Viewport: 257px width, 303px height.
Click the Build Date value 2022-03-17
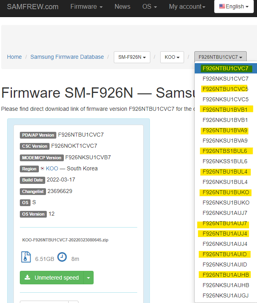pyautogui.click(x=61, y=180)
